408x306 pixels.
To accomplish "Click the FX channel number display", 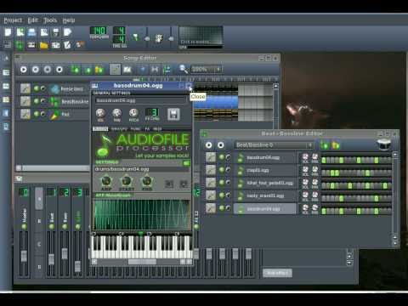I will pyautogui.click(x=152, y=112).
